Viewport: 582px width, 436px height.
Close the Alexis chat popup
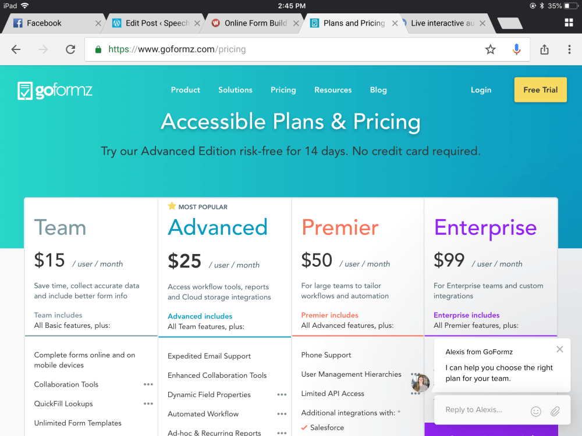559,349
